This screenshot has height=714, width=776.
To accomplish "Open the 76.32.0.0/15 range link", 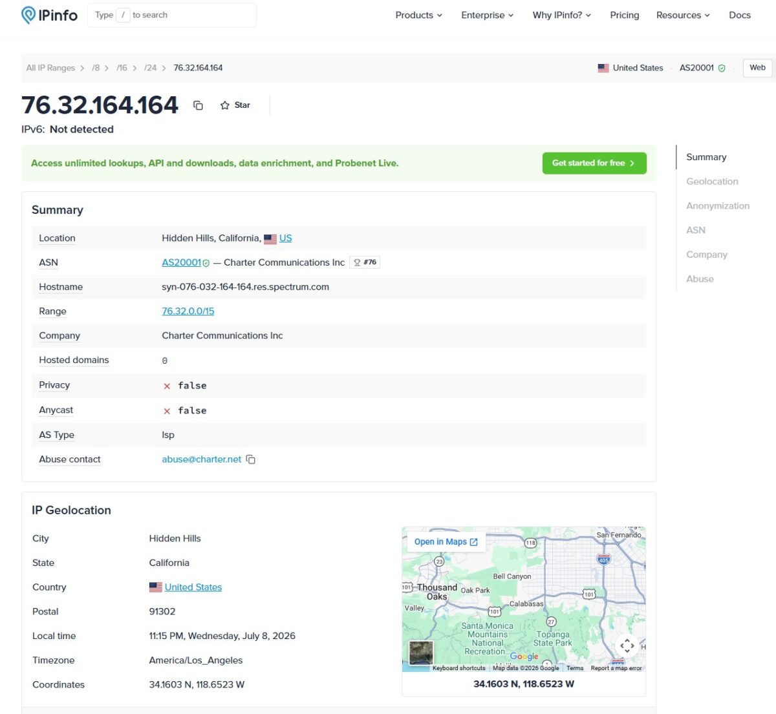I will click(x=188, y=311).
